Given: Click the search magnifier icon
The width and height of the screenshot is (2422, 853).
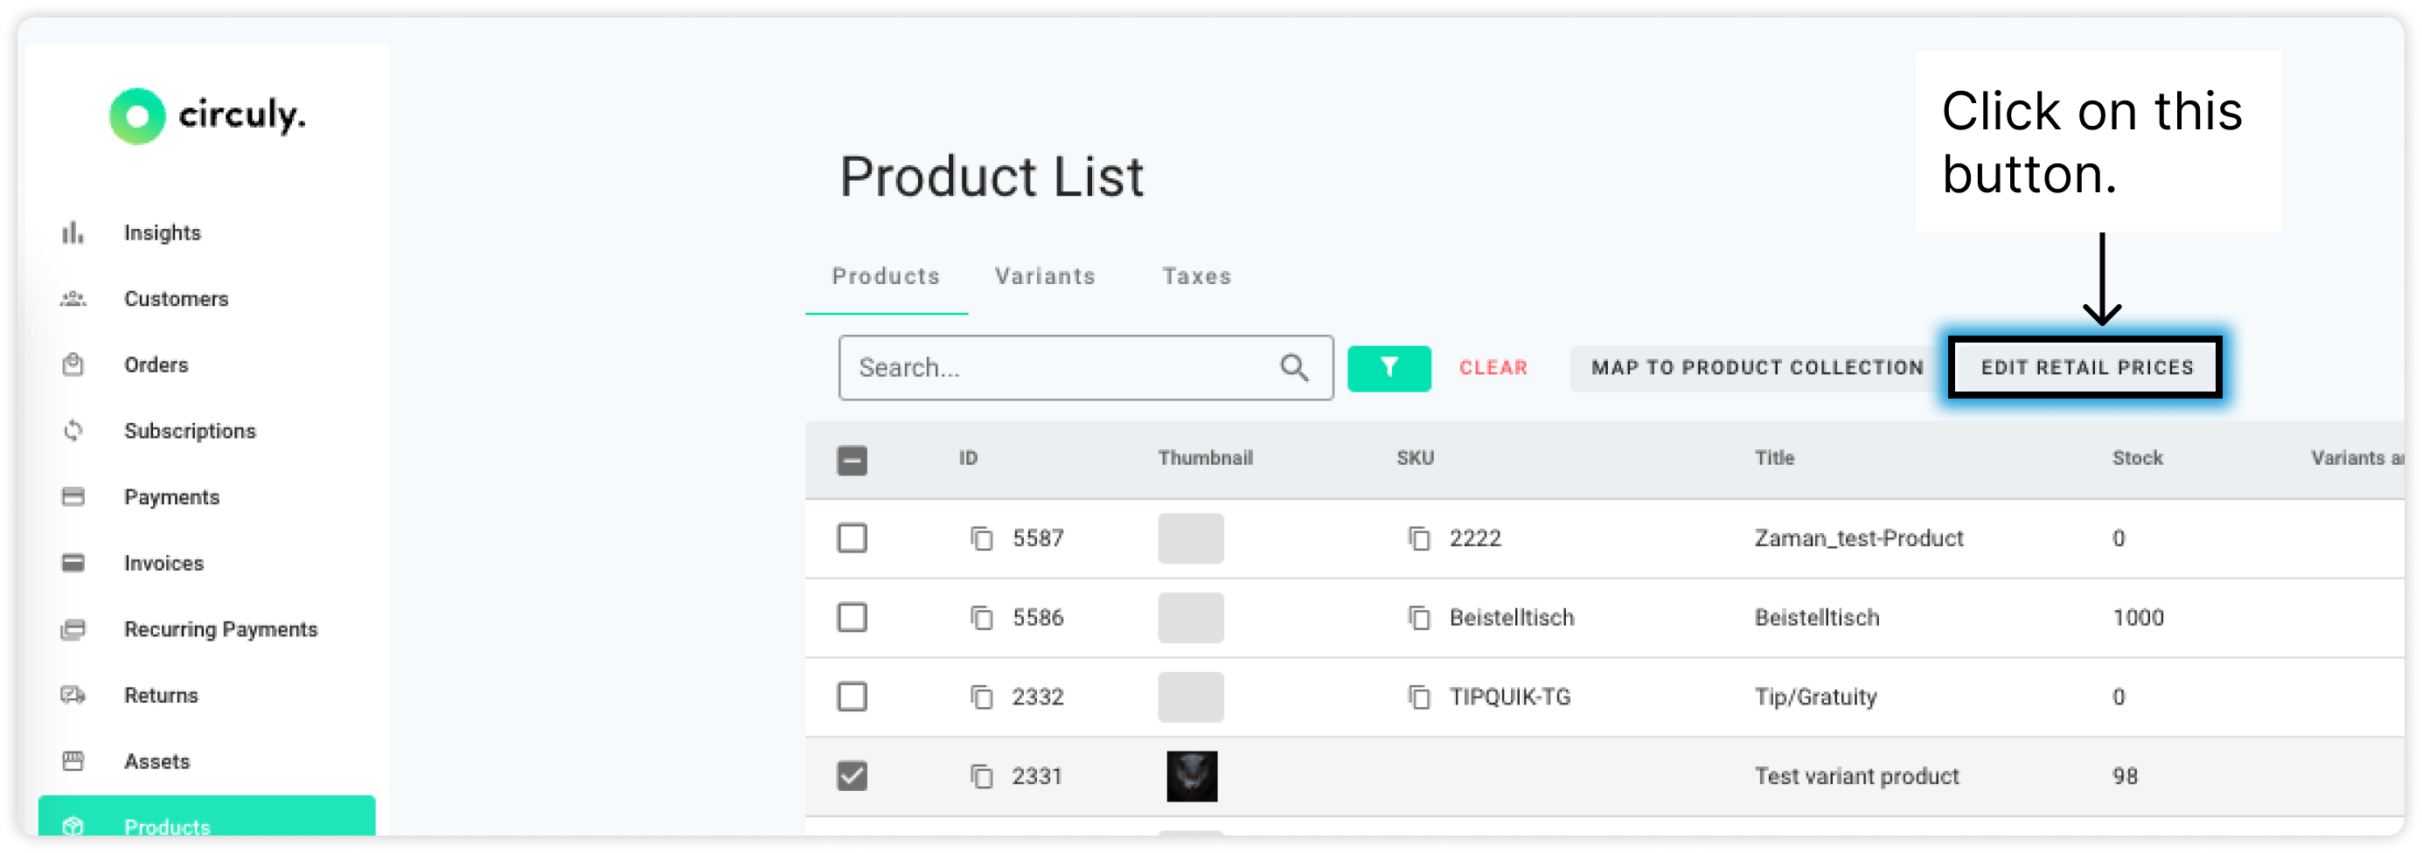Looking at the screenshot, I should click(x=1294, y=367).
